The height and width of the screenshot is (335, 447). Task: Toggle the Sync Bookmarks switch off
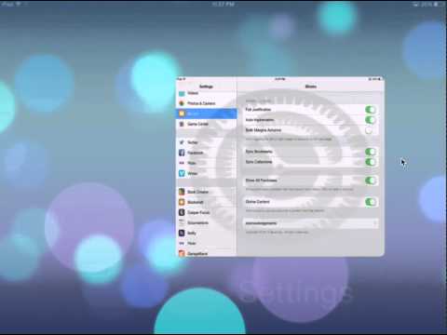pyautogui.click(x=370, y=152)
